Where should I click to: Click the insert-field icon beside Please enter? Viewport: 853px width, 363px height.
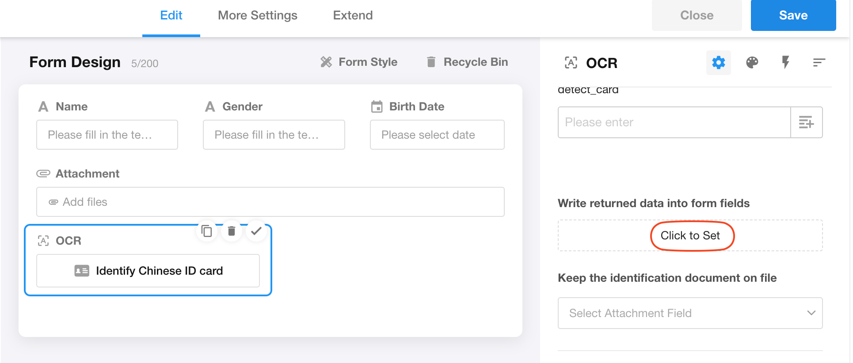pos(806,122)
